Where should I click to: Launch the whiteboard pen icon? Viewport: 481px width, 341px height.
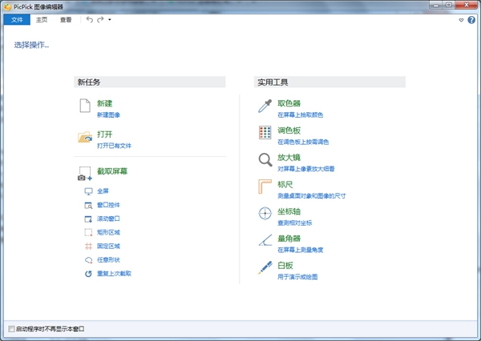pos(265,268)
